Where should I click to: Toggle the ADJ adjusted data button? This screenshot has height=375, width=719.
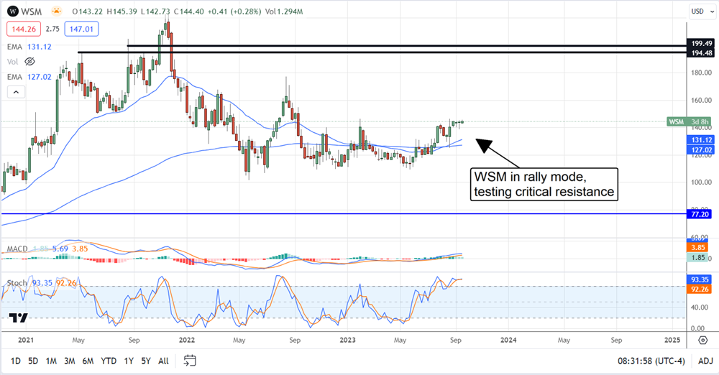pos(705,361)
